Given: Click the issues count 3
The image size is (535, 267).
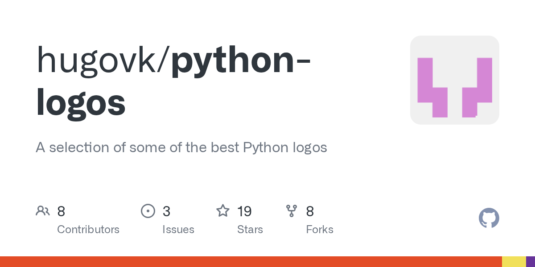Looking at the screenshot, I should pyautogui.click(x=166, y=211).
